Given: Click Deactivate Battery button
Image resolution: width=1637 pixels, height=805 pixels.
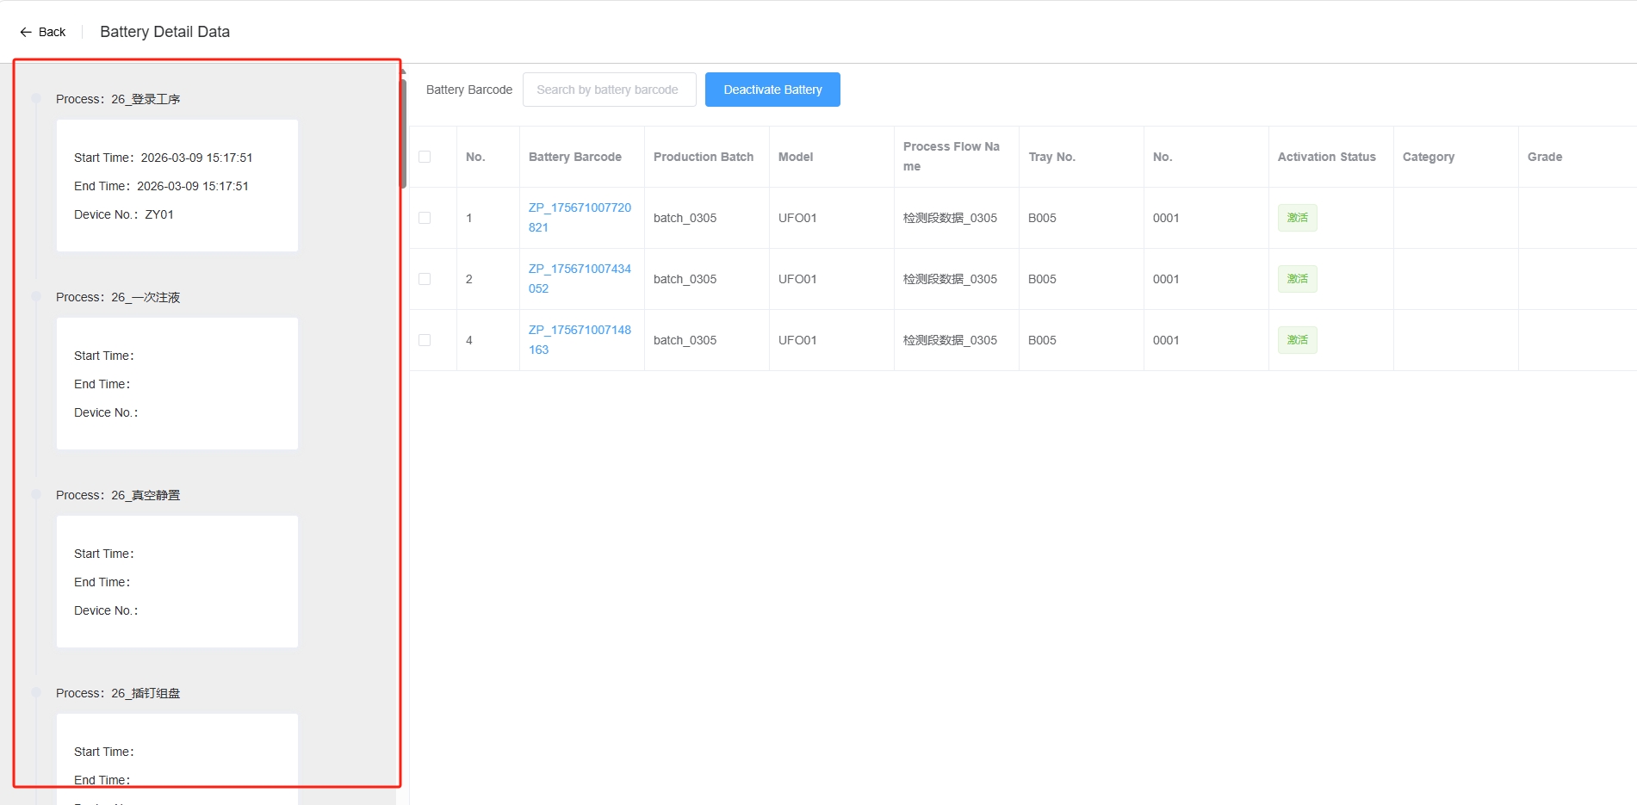Looking at the screenshot, I should tap(772, 90).
